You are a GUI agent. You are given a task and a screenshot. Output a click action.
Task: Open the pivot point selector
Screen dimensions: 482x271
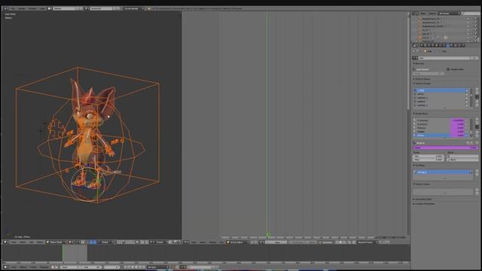[x=78, y=242]
